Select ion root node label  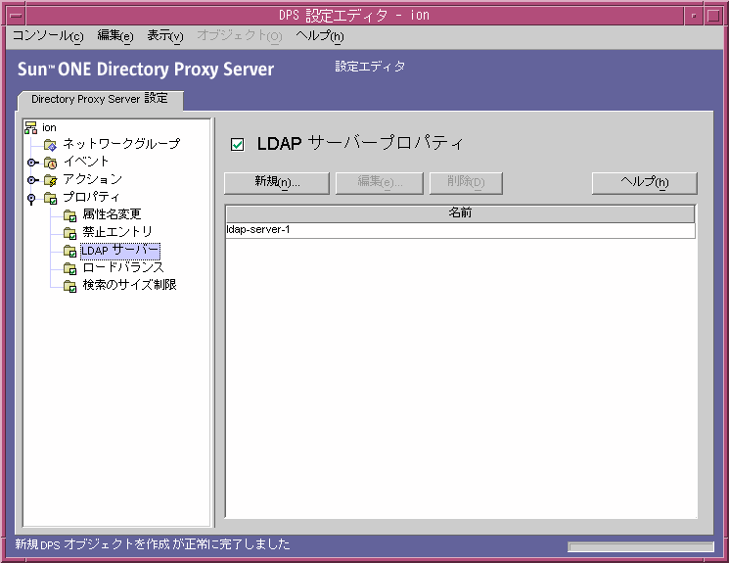[x=49, y=127]
